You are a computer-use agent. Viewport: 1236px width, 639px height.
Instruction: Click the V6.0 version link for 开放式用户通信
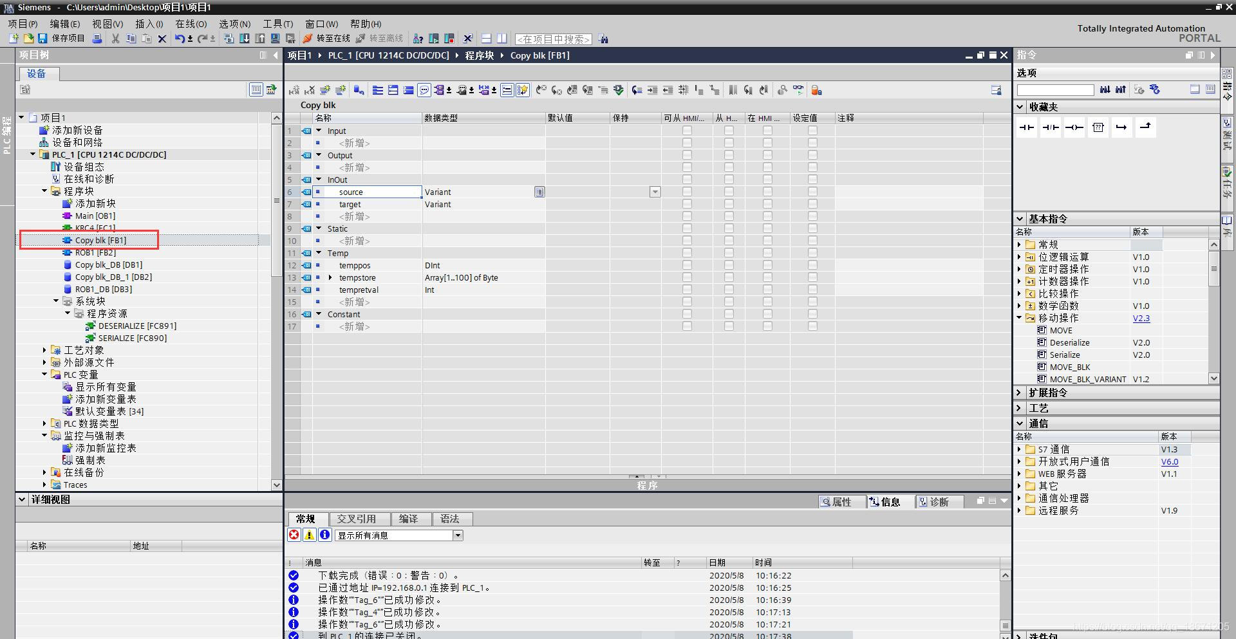(1170, 461)
